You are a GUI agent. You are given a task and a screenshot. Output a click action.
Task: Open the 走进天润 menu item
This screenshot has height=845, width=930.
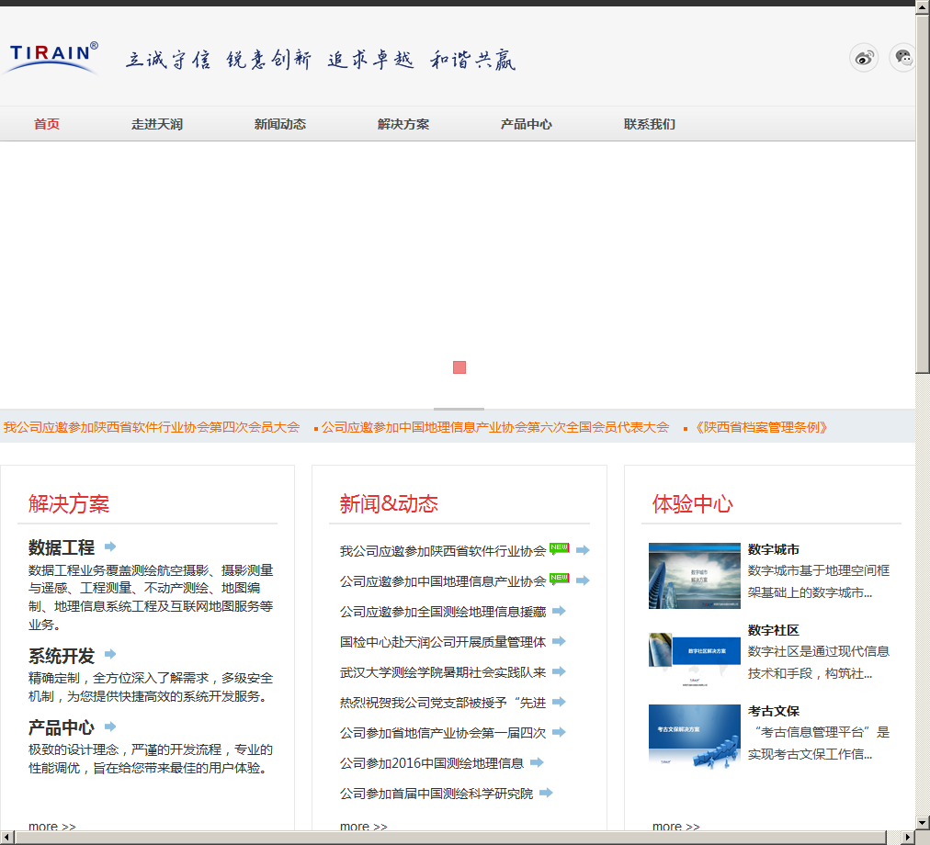click(x=157, y=124)
